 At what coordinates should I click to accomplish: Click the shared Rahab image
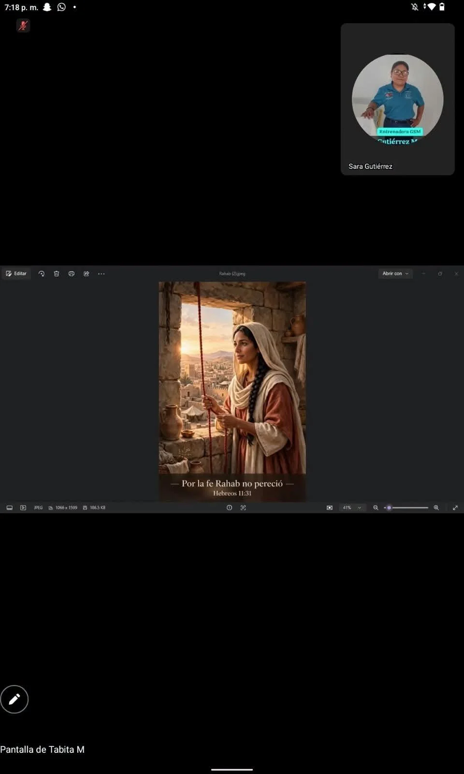(x=232, y=392)
